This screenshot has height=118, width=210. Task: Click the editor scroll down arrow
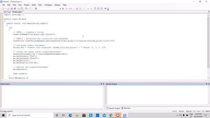208,78
